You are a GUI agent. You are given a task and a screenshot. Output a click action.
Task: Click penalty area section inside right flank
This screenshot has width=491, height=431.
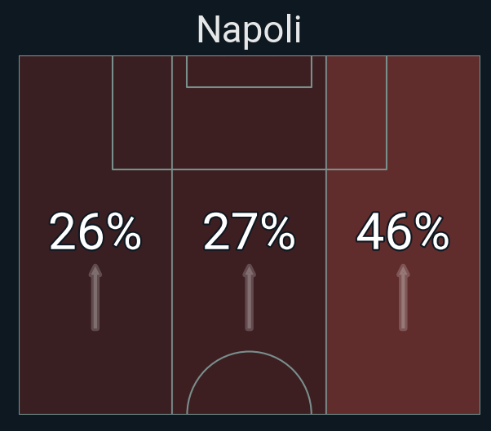(x=356, y=112)
